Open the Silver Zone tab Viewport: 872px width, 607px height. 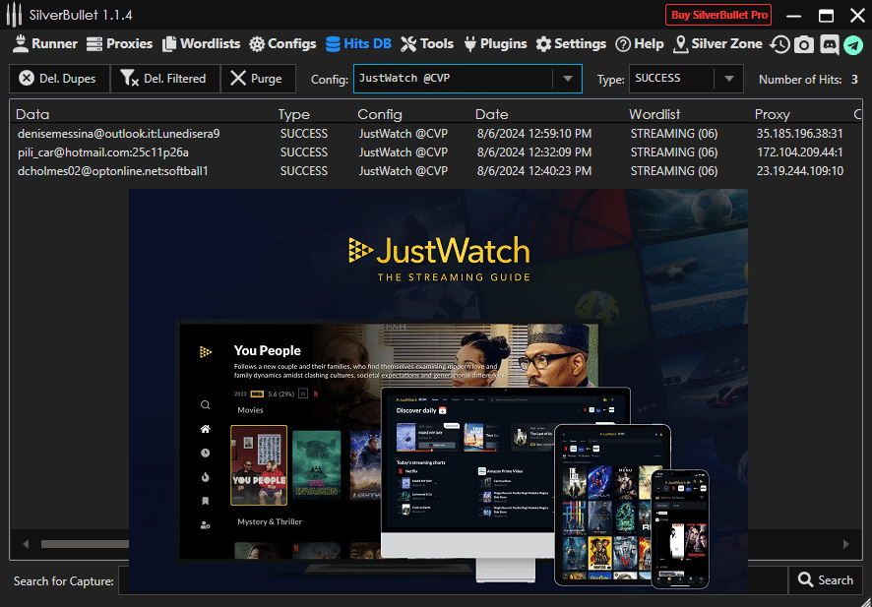pos(717,44)
